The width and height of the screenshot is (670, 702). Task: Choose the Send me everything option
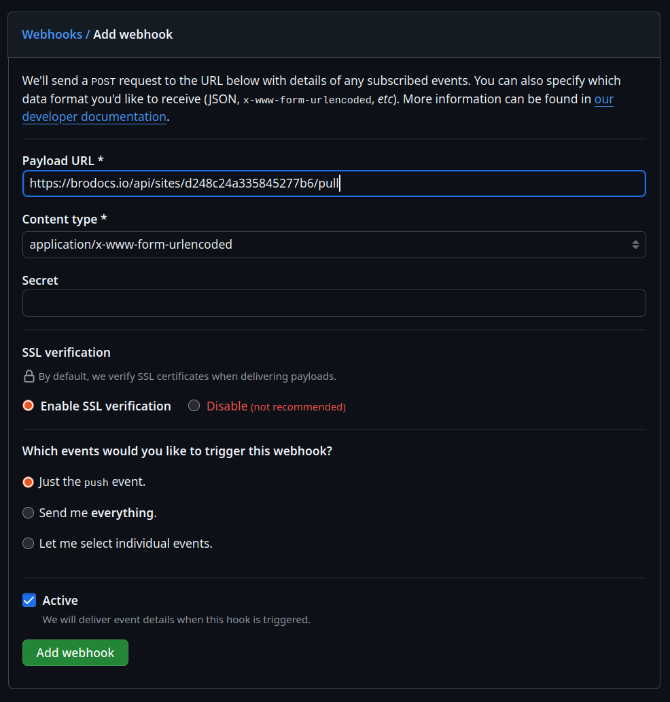(x=29, y=513)
